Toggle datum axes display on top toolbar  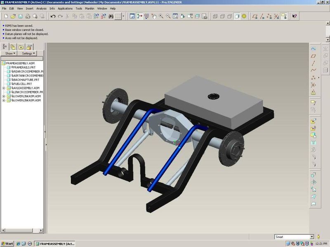pyautogui.click(x=262, y=16)
